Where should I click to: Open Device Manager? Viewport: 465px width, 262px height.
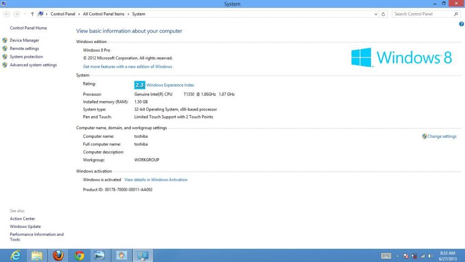pyautogui.click(x=25, y=40)
